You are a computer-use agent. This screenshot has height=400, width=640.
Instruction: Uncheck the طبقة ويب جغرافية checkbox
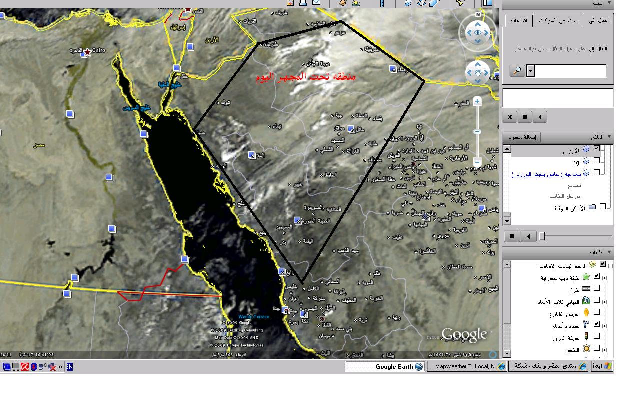597,276
